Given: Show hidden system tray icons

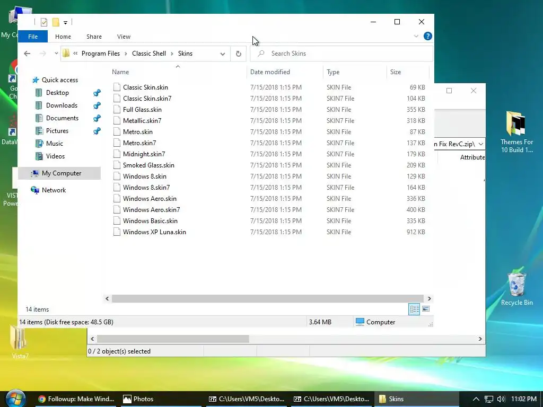Looking at the screenshot, I should pos(476,399).
